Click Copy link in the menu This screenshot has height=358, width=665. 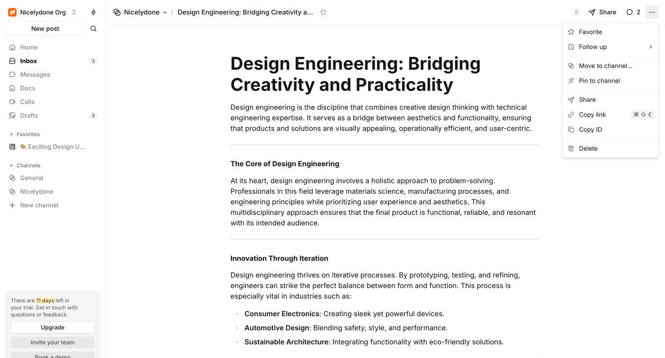pyautogui.click(x=610, y=115)
